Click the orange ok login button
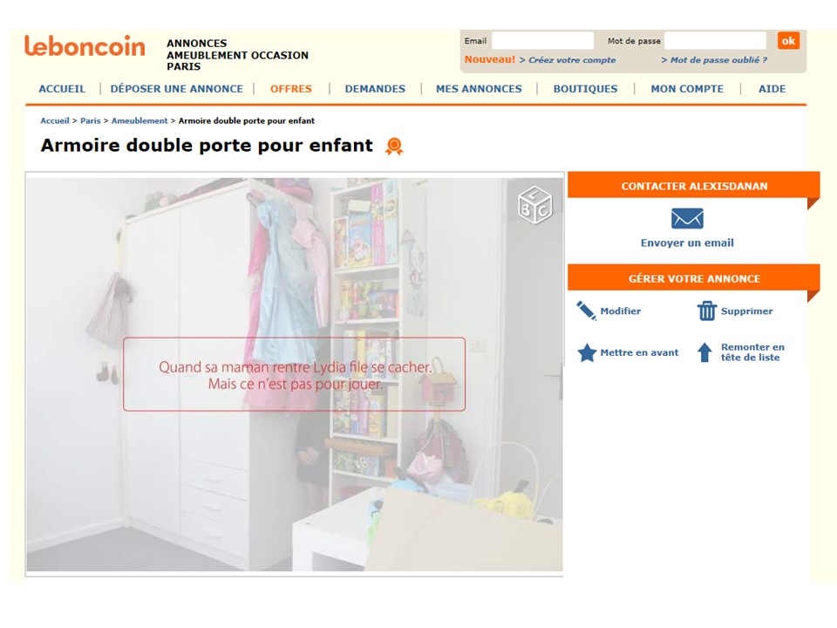The width and height of the screenshot is (837, 628). (788, 41)
